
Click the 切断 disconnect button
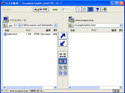(41, 9)
